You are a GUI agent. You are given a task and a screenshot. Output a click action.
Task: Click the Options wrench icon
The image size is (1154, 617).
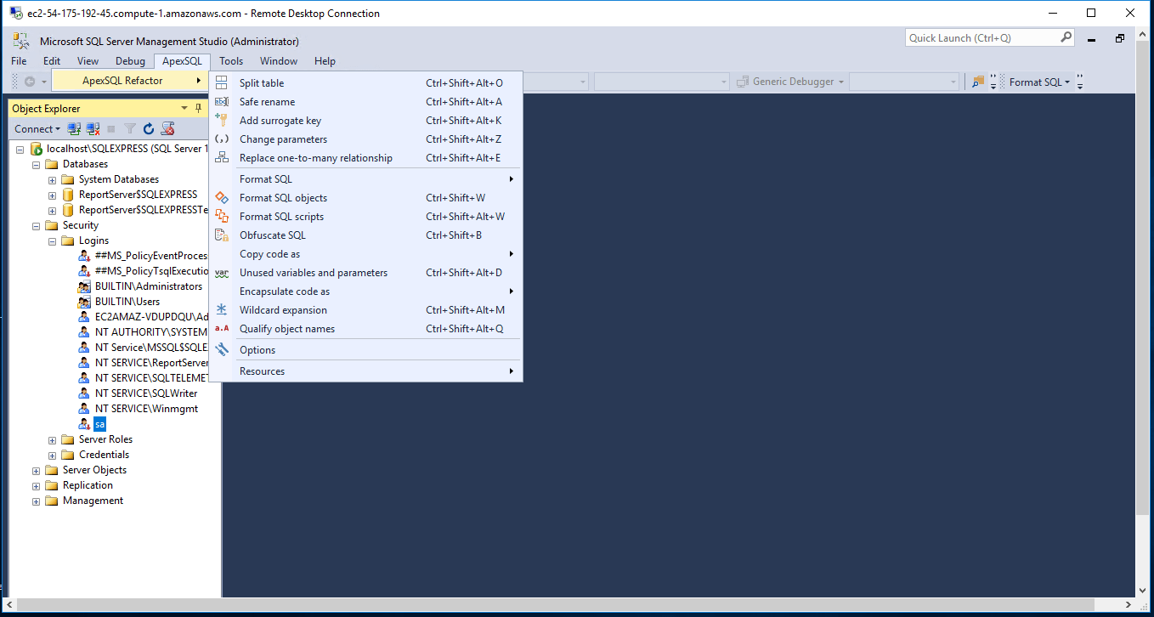[x=222, y=350]
